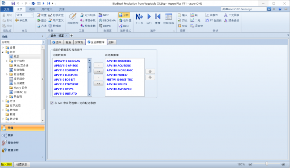Open 单位集 unit sets
Screen dimensions: 290x168
(21, 20)
